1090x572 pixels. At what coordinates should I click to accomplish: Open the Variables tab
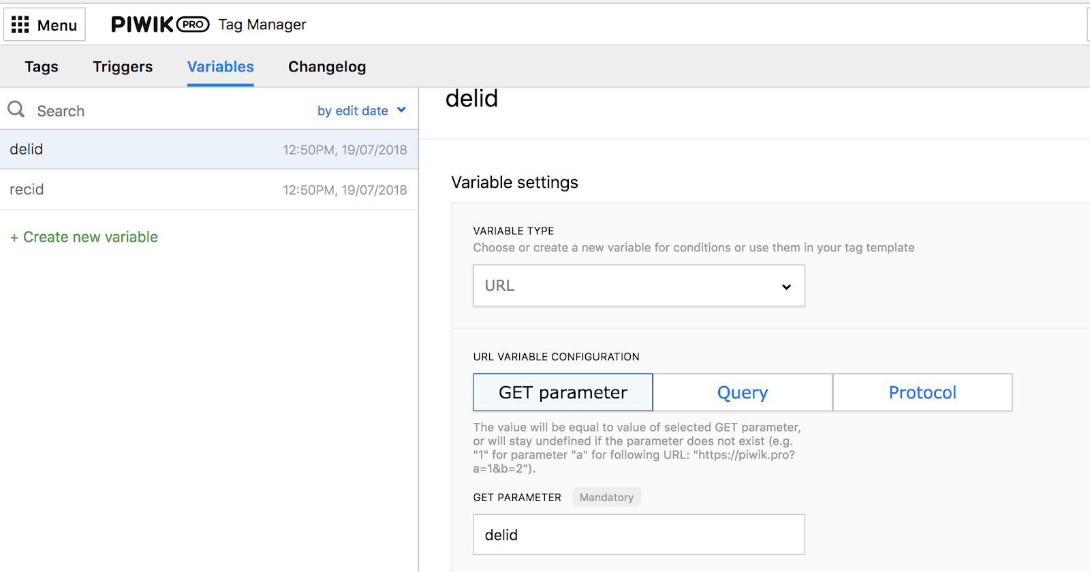click(221, 67)
